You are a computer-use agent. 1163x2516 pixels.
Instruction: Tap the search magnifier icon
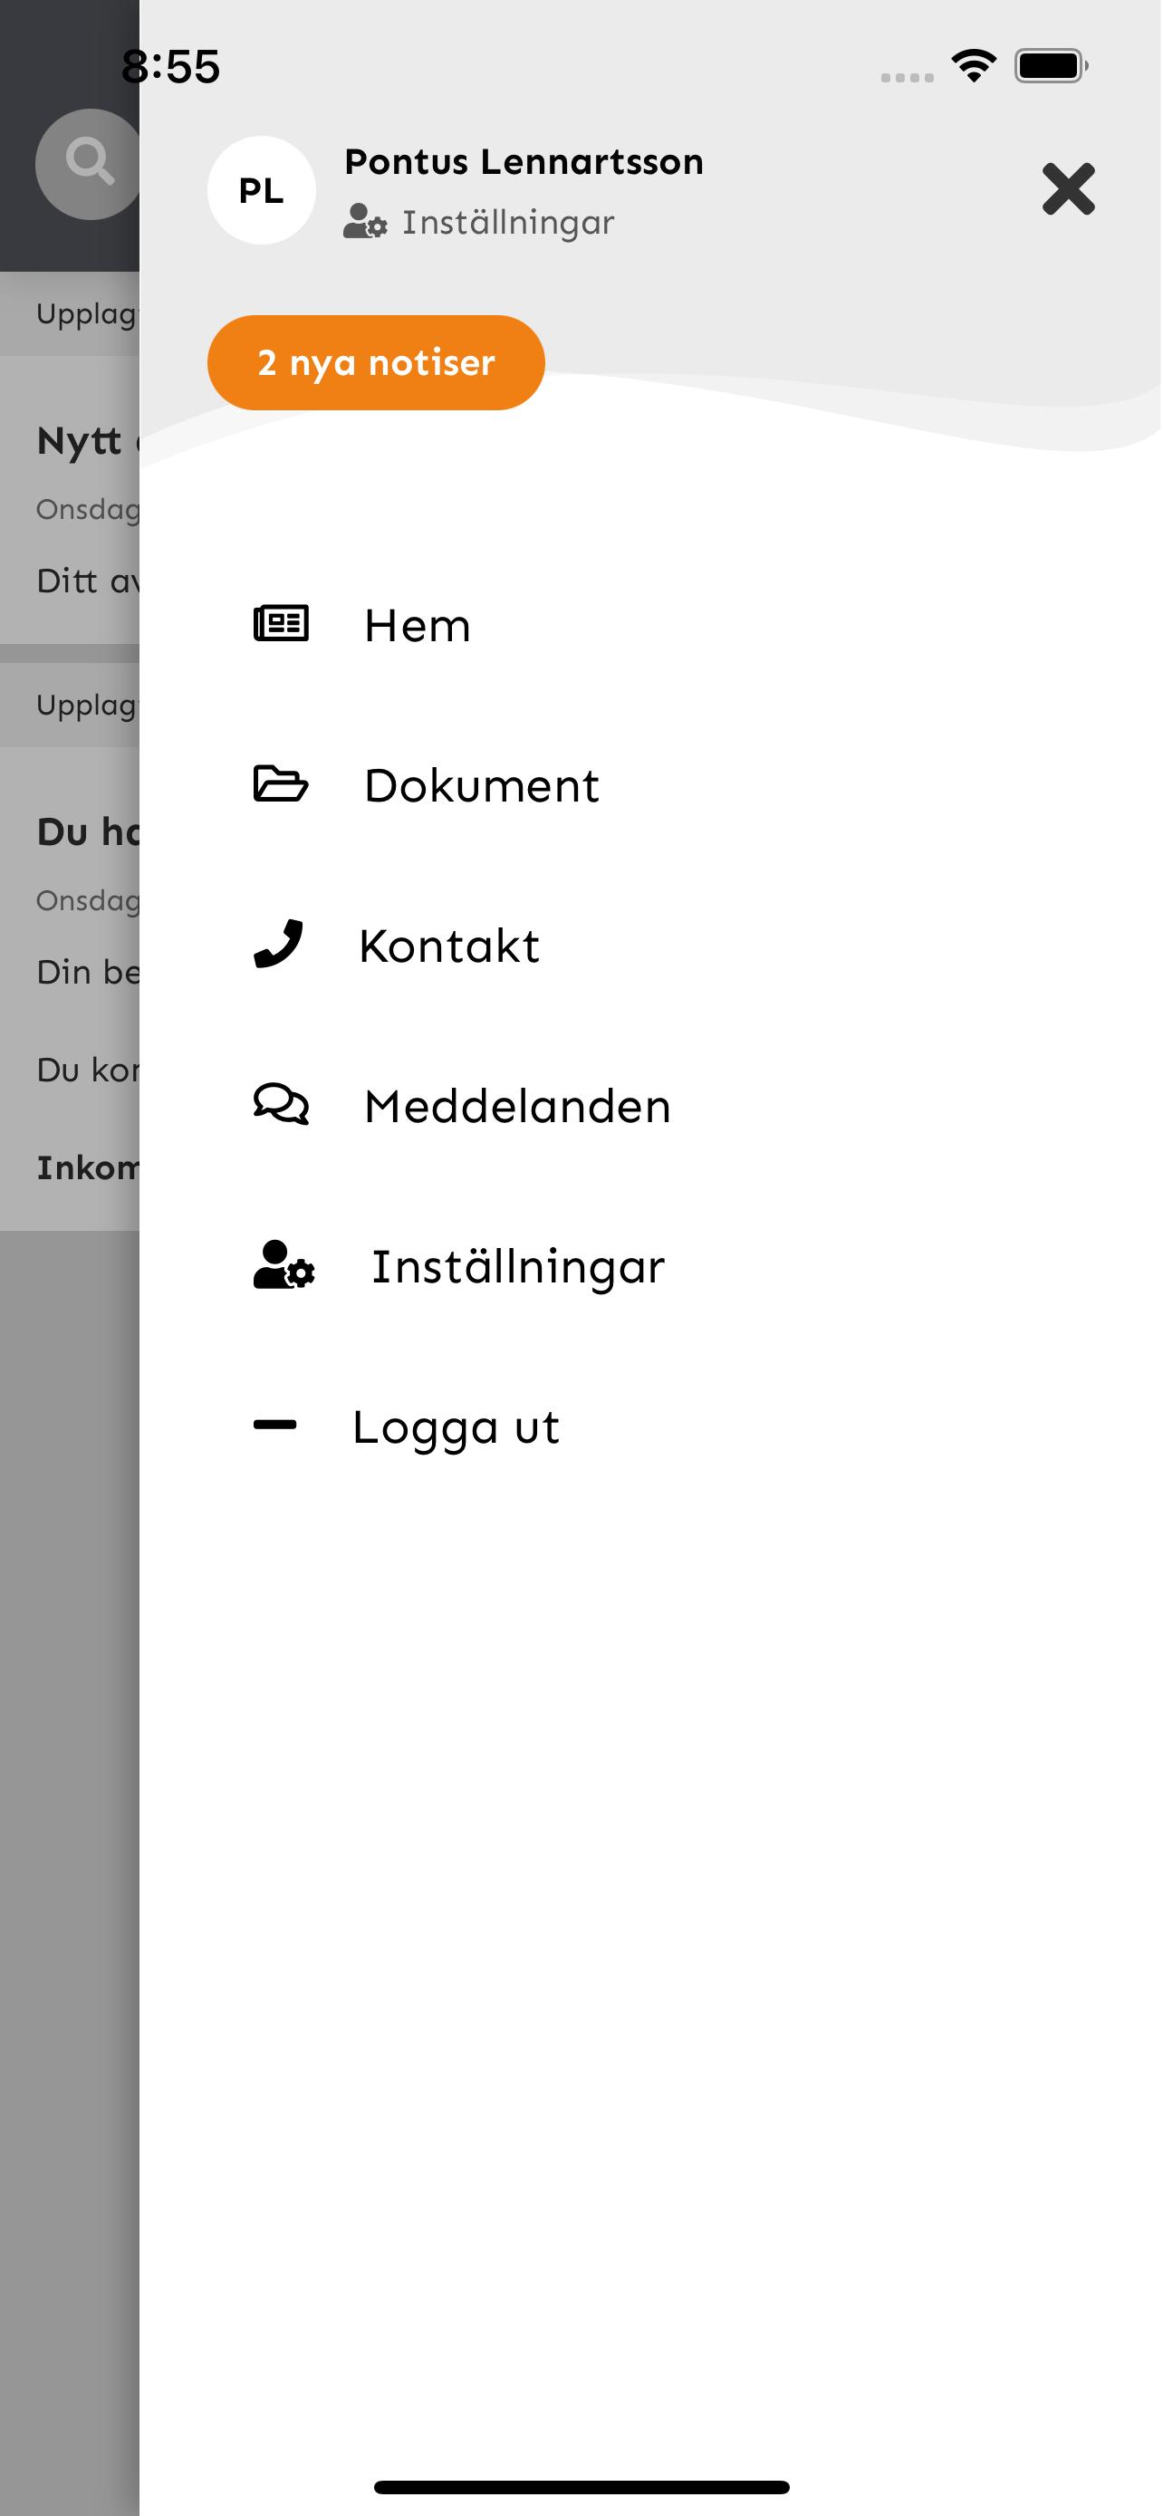(x=90, y=162)
